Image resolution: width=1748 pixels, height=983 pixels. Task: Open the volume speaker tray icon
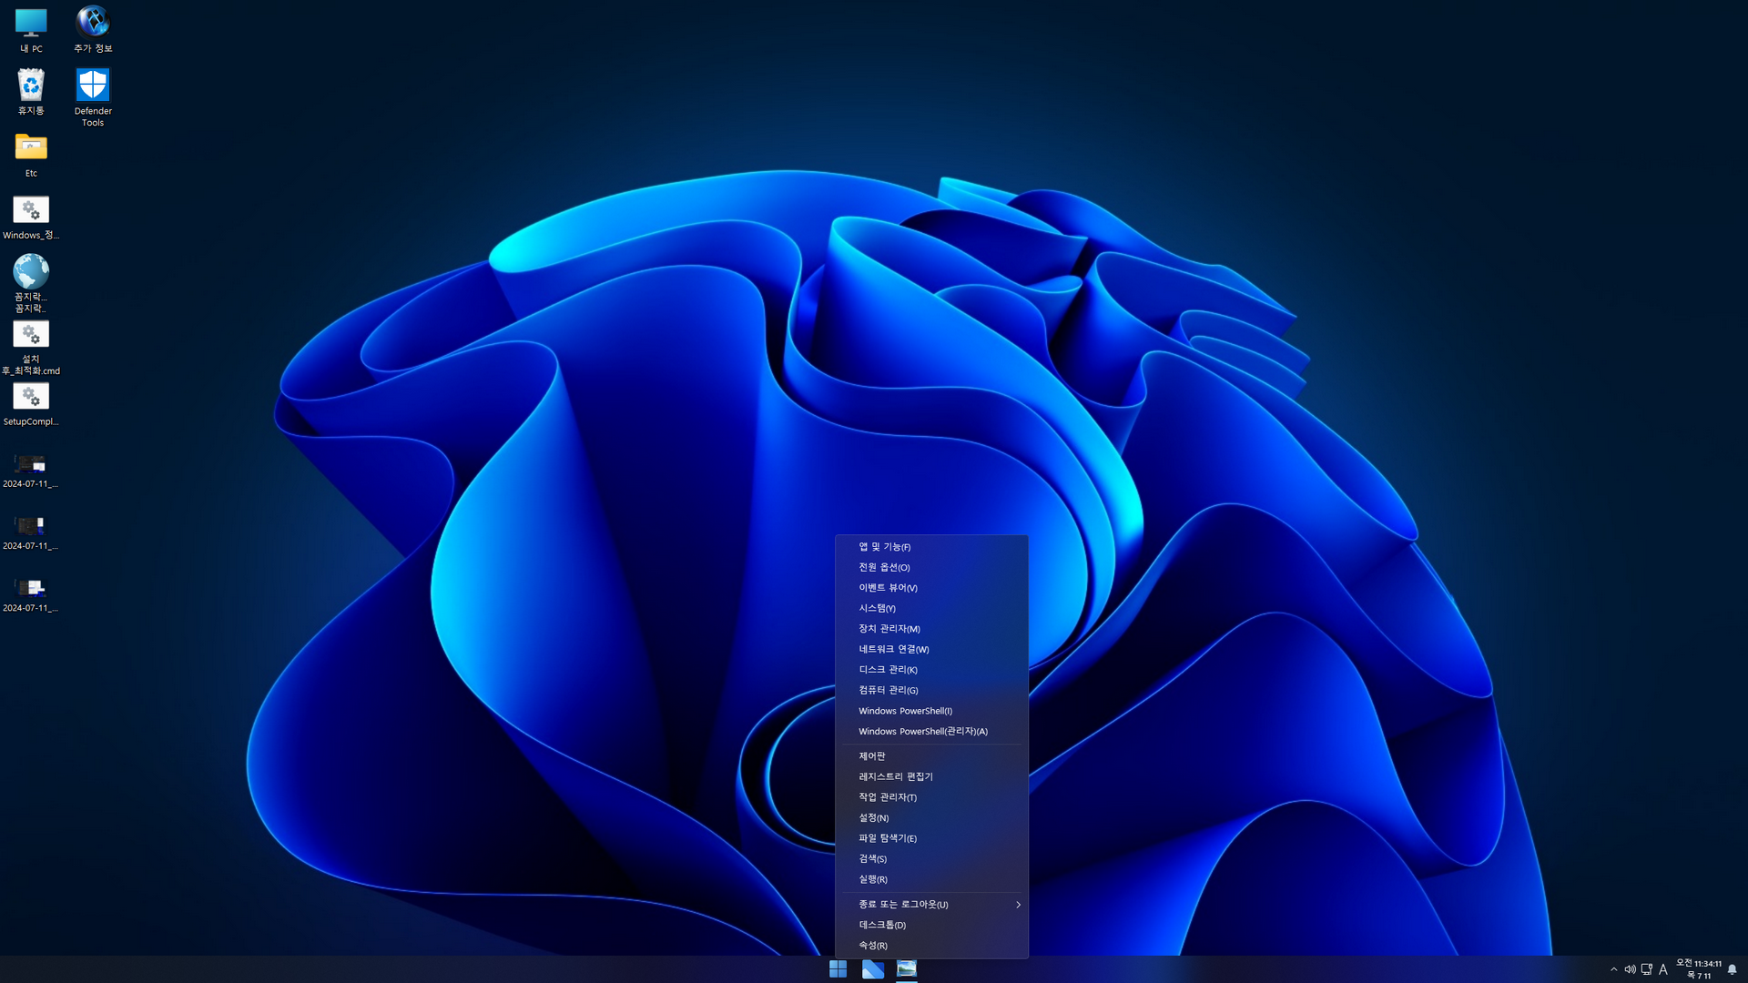click(1630, 969)
